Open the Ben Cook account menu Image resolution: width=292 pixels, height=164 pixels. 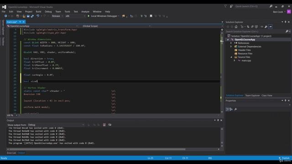click(x=279, y=12)
